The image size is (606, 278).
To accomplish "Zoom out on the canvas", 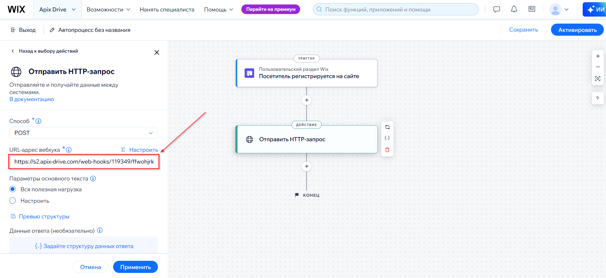I will click(598, 67).
